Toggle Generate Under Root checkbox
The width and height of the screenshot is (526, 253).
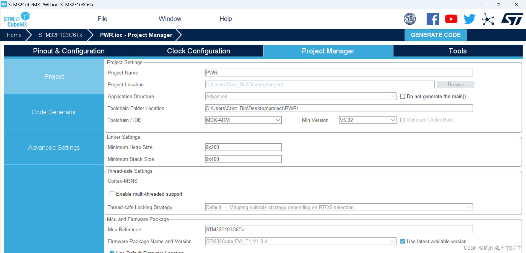pyautogui.click(x=402, y=120)
